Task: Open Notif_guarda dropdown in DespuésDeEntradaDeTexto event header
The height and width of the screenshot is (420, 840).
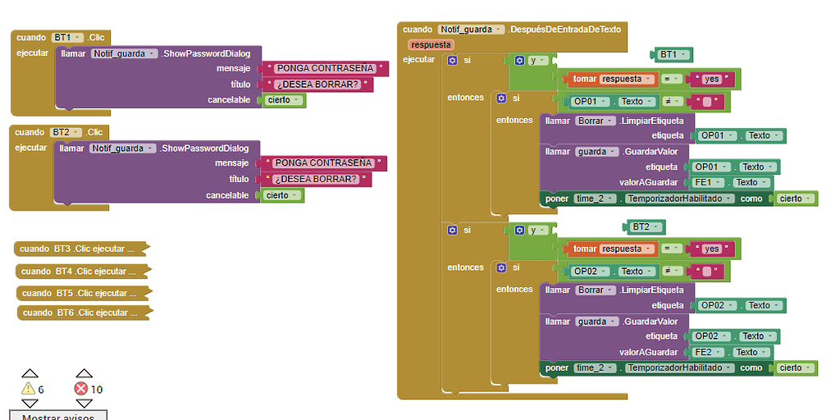Action: pos(471,30)
